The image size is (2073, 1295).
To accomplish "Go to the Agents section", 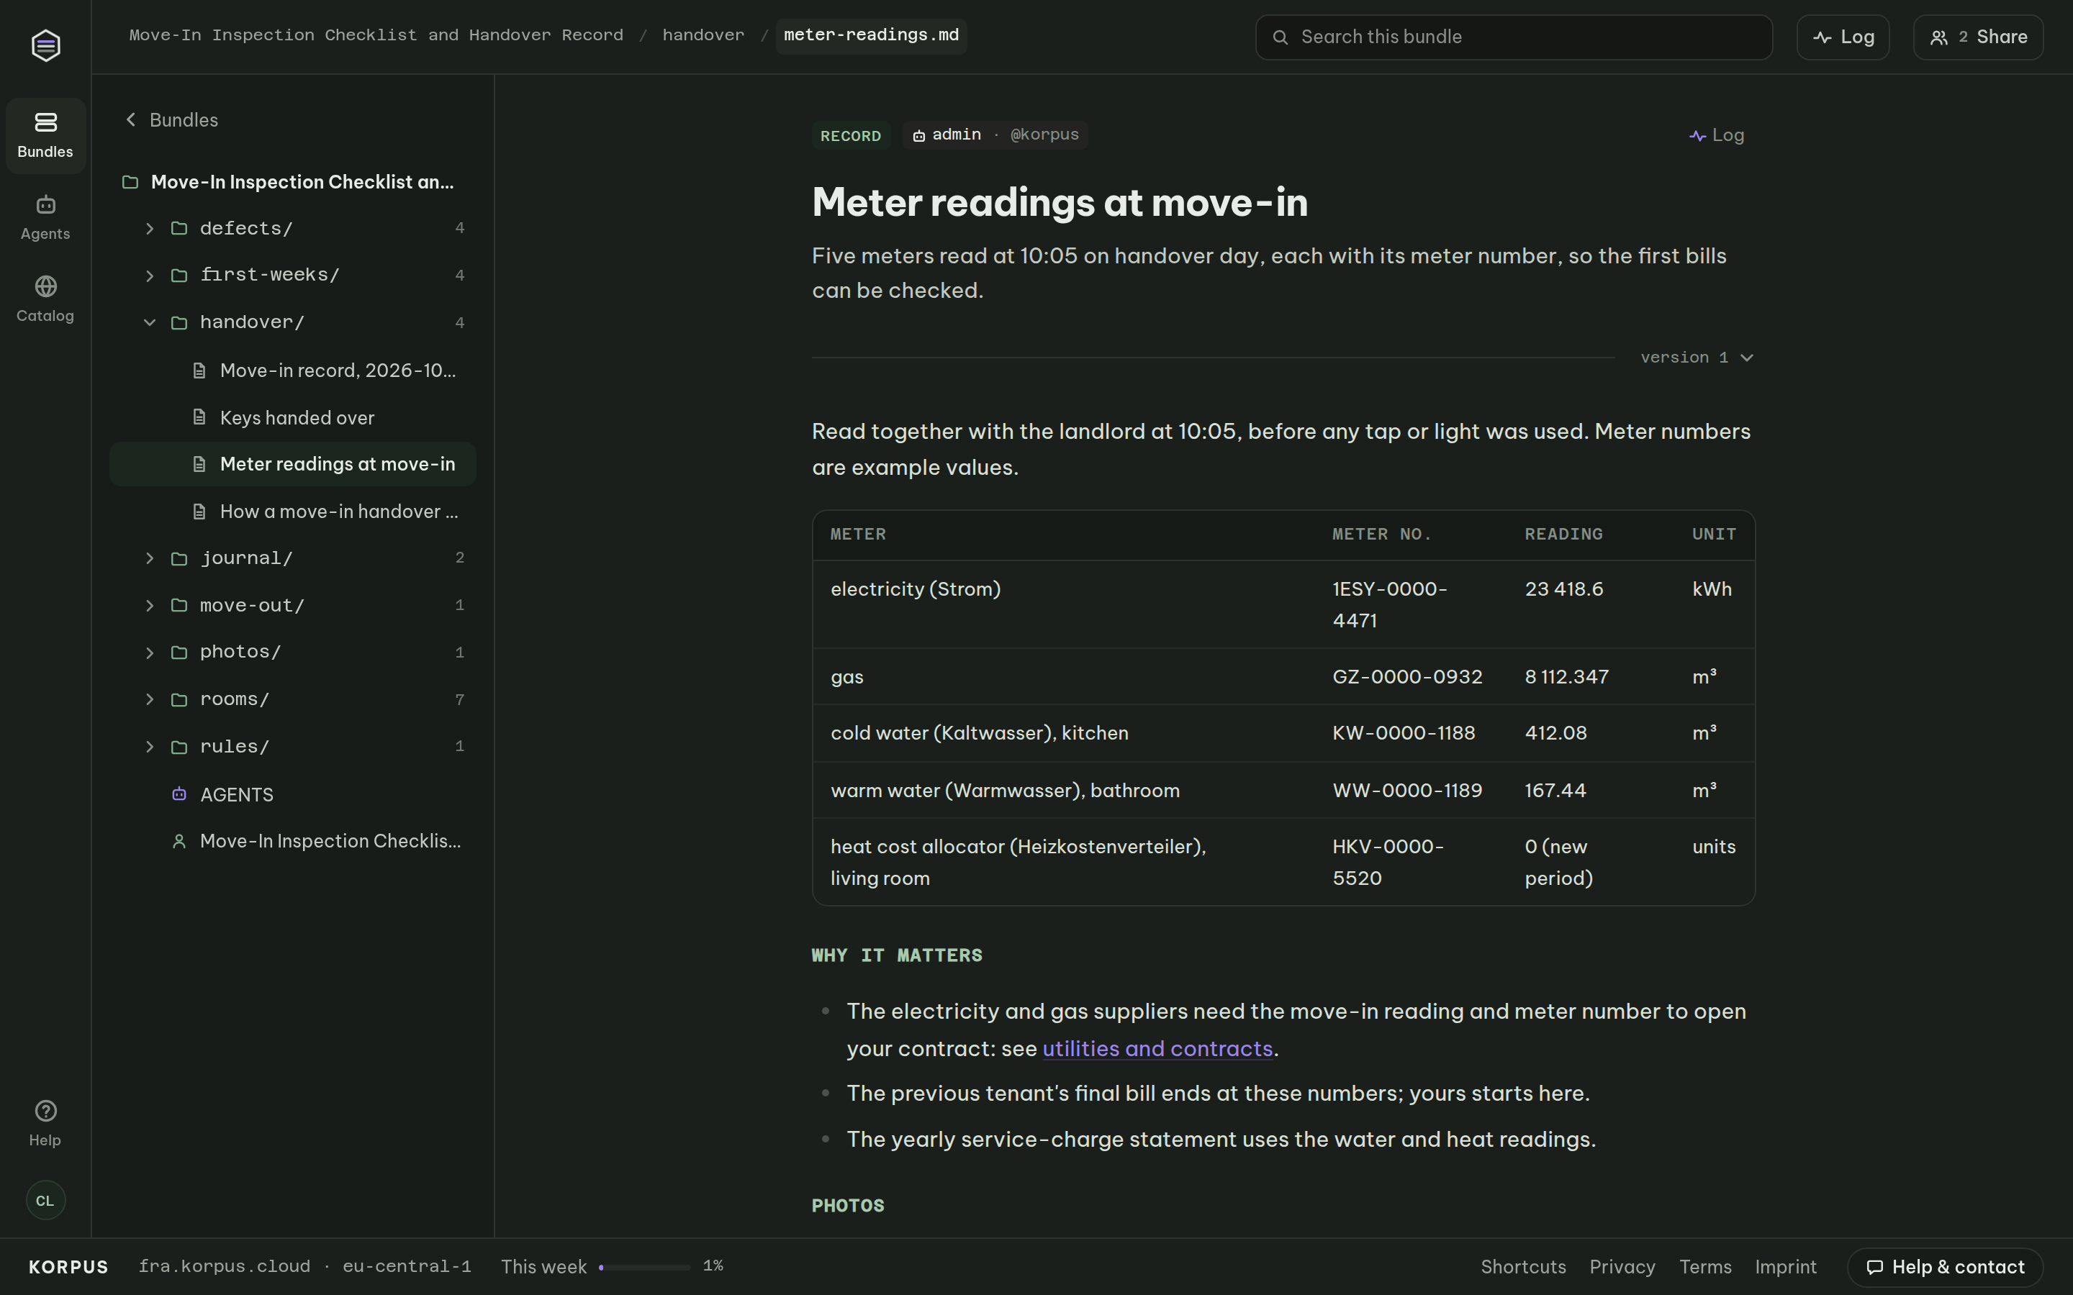I will click(x=45, y=217).
